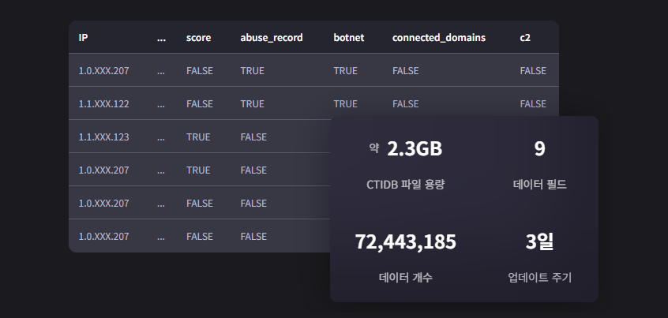
Task: Click the ellipsis column header
Action: point(162,37)
